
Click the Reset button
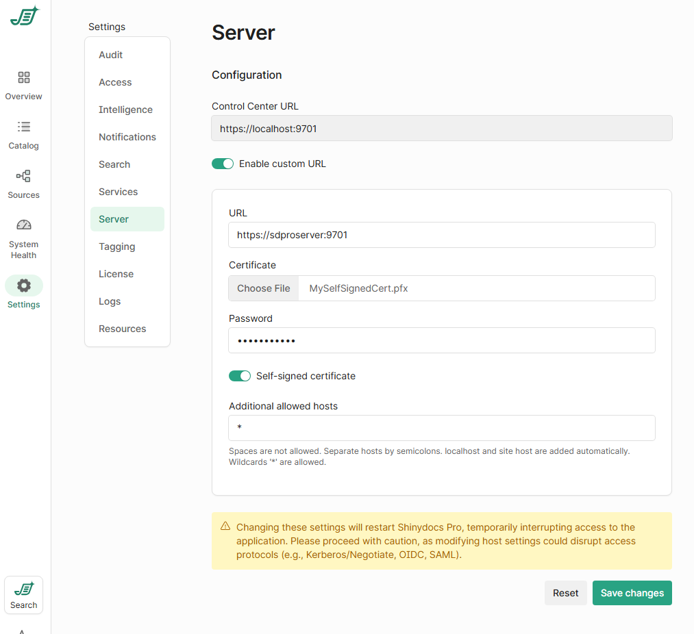(565, 593)
